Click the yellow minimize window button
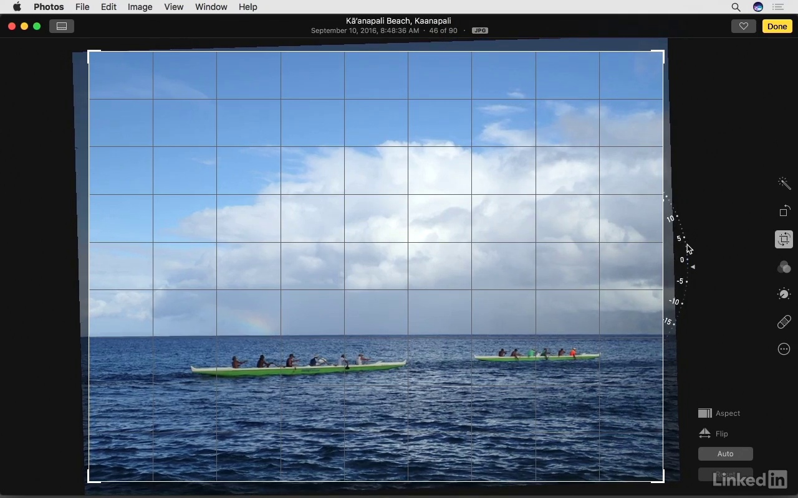Image resolution: width=798 pixels, height=498 pixels. 24,26
